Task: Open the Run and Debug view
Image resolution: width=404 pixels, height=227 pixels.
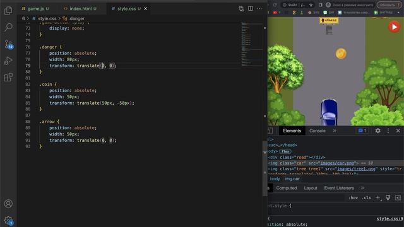Action: (x=8, y=61)
